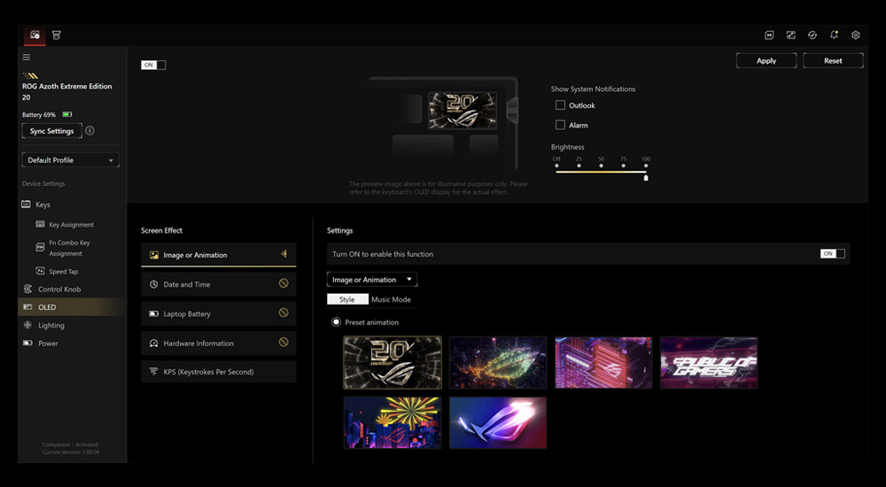Screen dimensions: 886x487
Task: Click the Power battery icon in sidebar
Action: tap(27, 343)
